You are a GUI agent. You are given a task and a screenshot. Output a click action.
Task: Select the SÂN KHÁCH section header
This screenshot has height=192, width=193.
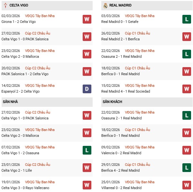coord(112,102)
